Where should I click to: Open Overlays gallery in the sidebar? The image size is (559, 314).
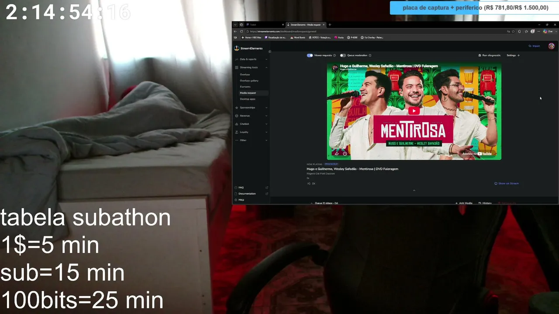(249, 81)
